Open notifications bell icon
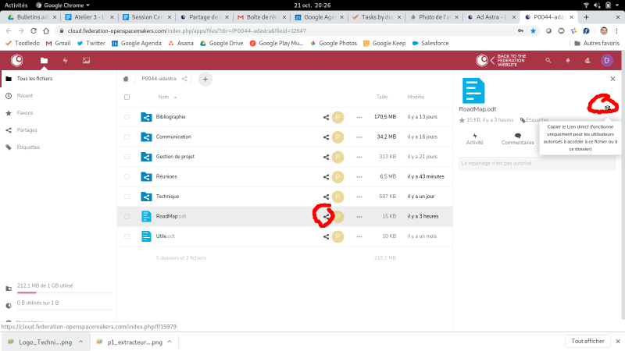This screenshot has width=625, height=351. click(x=567, y=60)
